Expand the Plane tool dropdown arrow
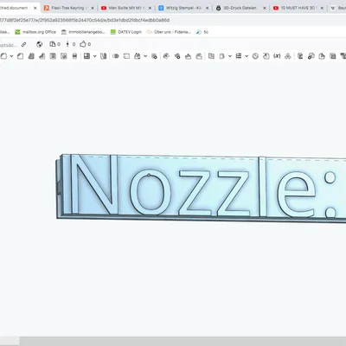Image resolution: width=346 pixels, height=346 pixels. [x=230, y=56]
